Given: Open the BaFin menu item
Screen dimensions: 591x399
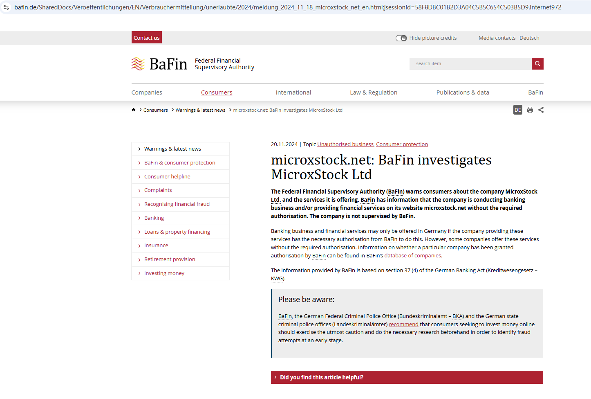Looking at the screenshot, I should [x=535, y=92].
